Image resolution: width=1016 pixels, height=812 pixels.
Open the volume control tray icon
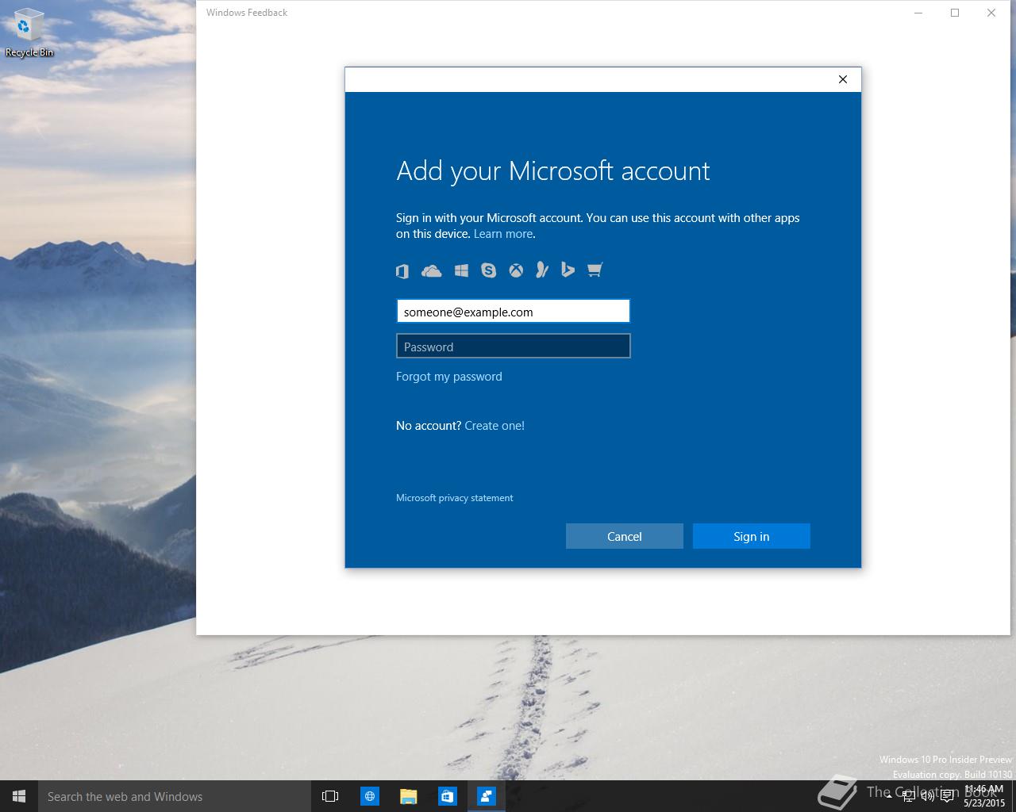(x=927, y=796)
